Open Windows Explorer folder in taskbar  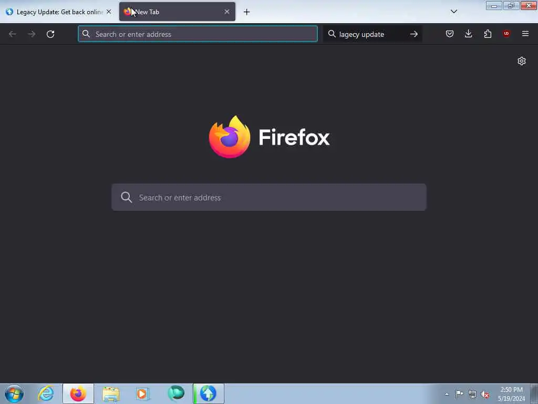point(111,393)
